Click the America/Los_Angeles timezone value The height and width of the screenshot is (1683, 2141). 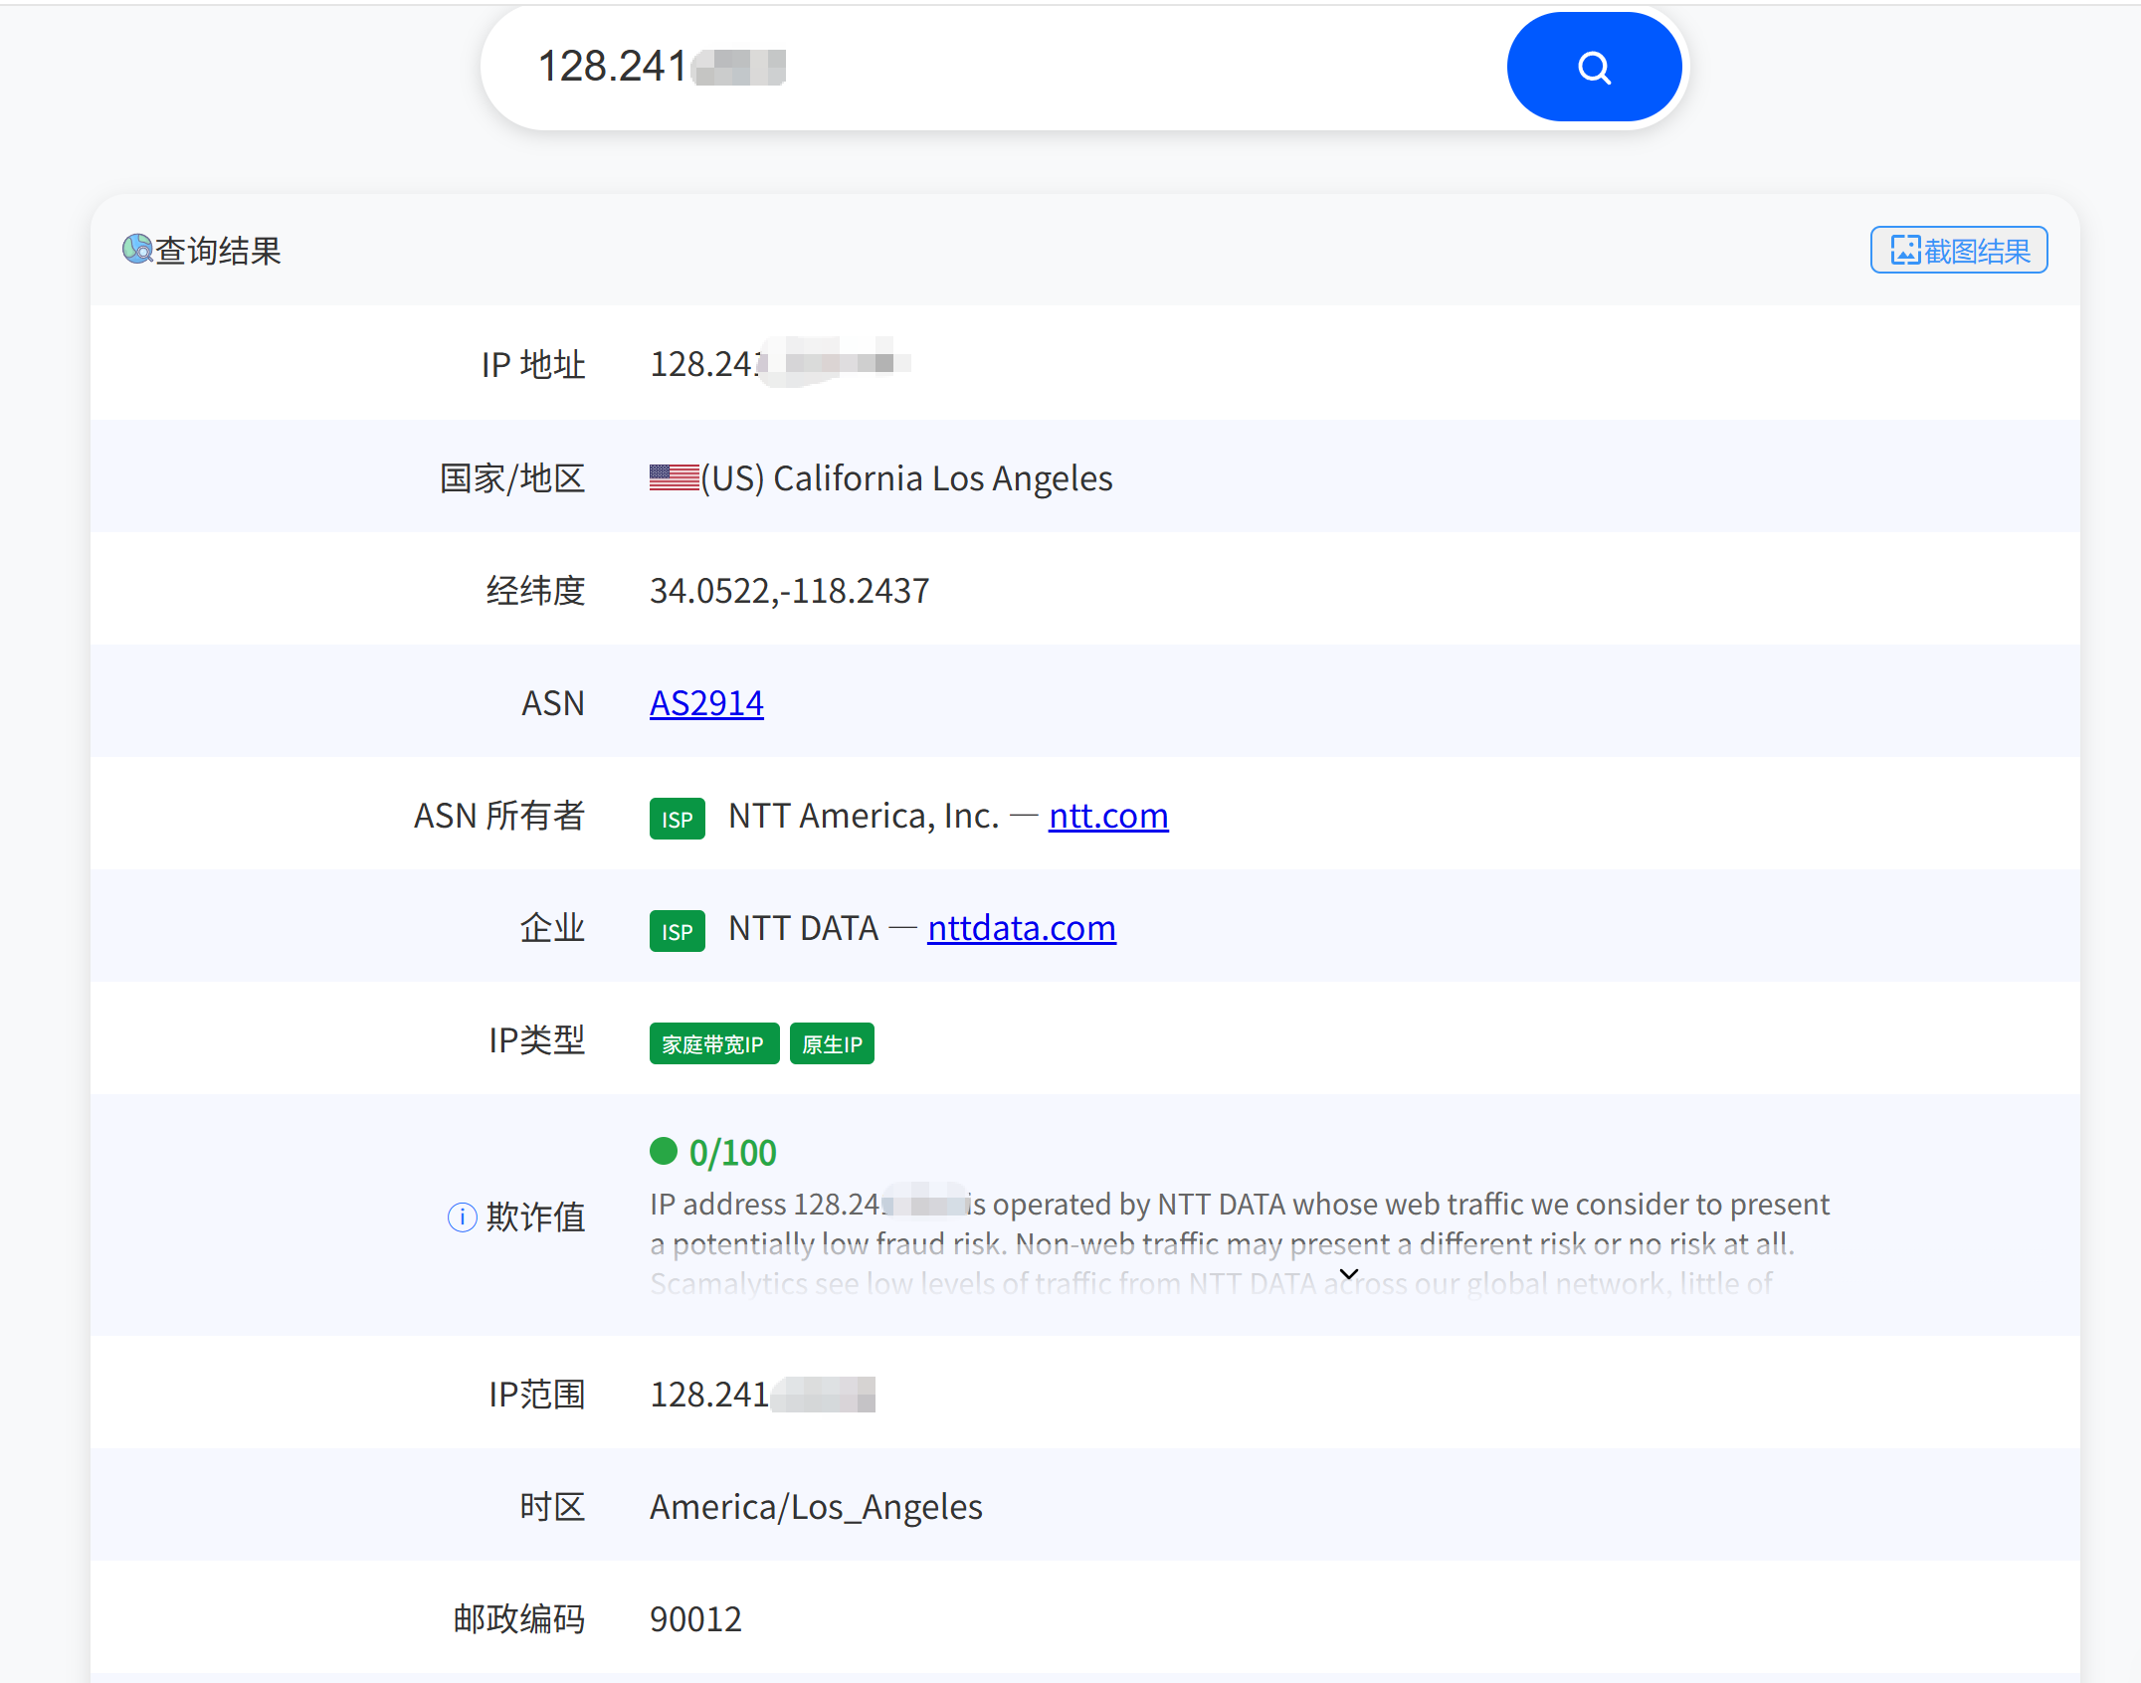(816, 1507)
